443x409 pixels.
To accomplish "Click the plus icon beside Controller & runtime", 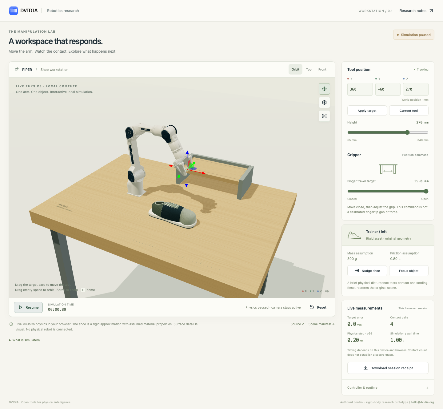I will pyautogui.click(x=427, y=388).
